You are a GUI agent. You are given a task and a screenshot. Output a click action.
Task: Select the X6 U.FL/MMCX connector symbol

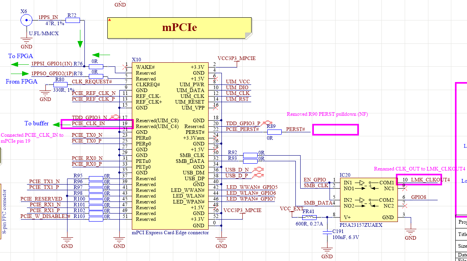pos(27,20)
